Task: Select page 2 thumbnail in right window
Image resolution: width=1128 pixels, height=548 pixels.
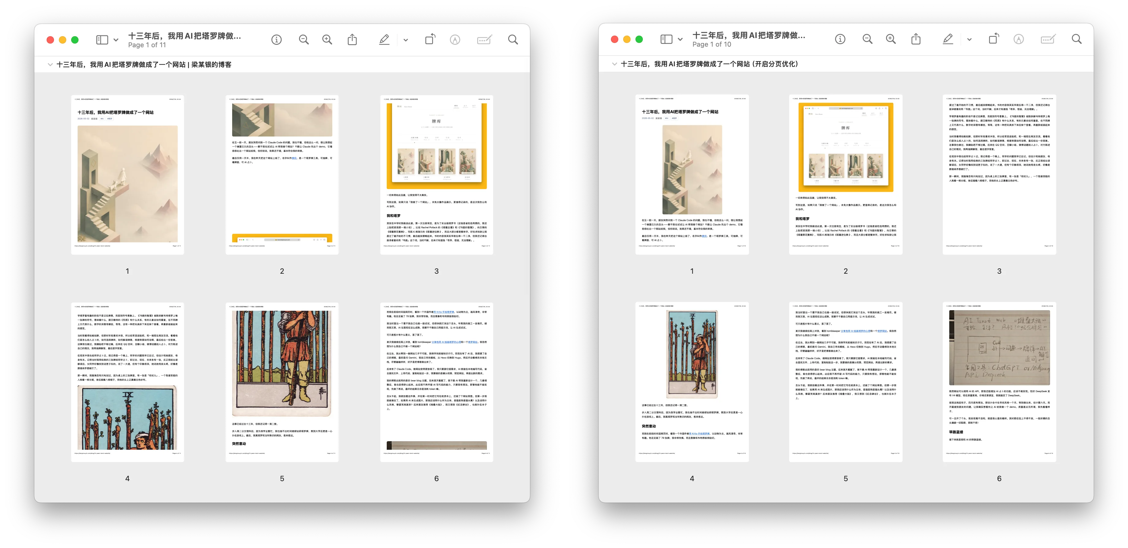Action: pos(846,174)
